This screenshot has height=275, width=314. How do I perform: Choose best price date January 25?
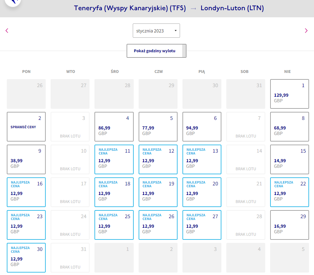point(114,225)
